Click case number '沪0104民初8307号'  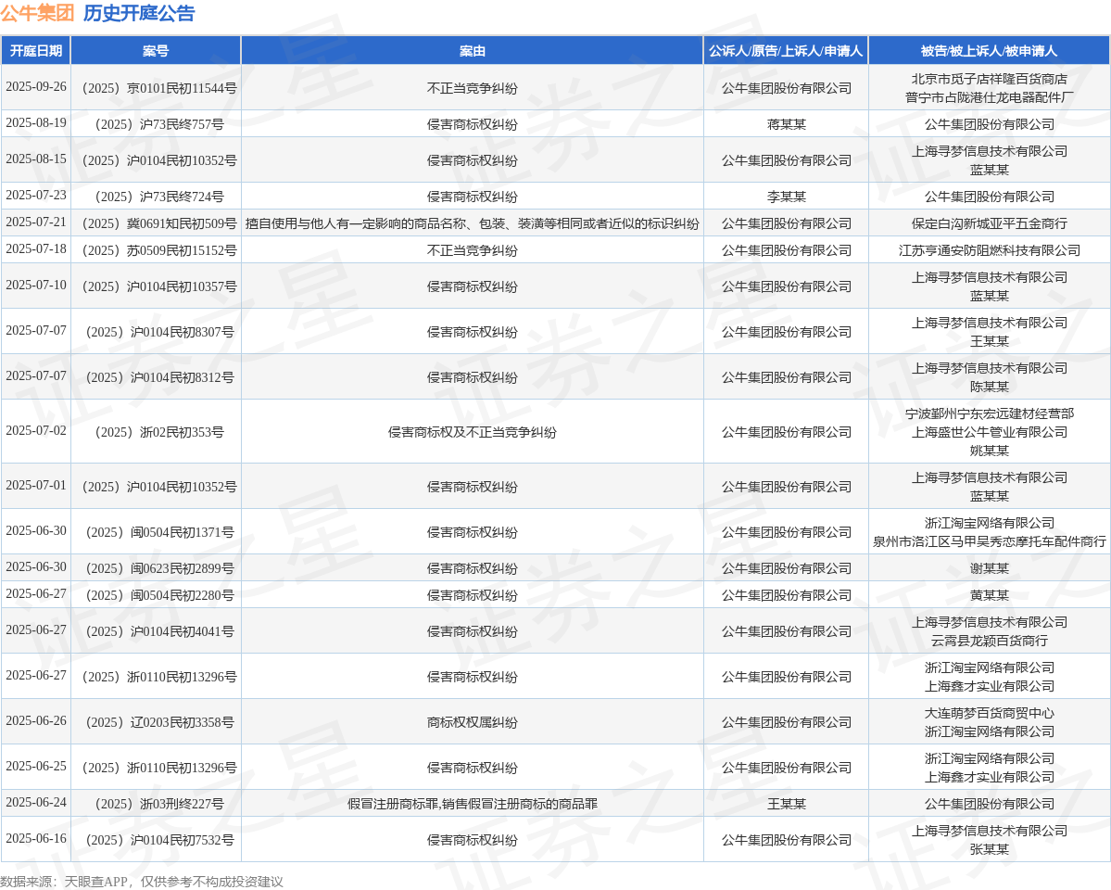coord(159,332)
